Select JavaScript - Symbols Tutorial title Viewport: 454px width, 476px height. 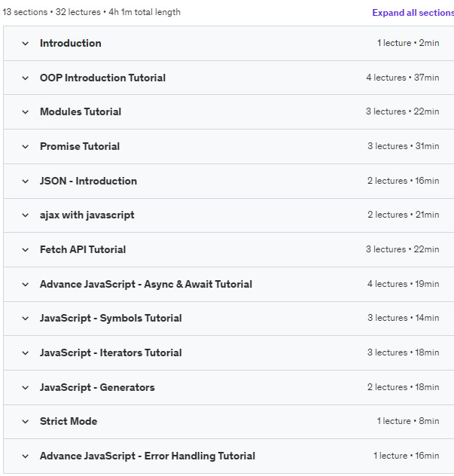[x=111, y=318]
